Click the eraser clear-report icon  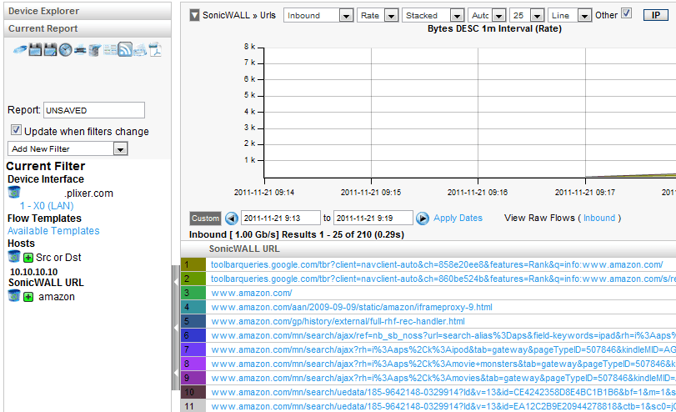(20, 50)
